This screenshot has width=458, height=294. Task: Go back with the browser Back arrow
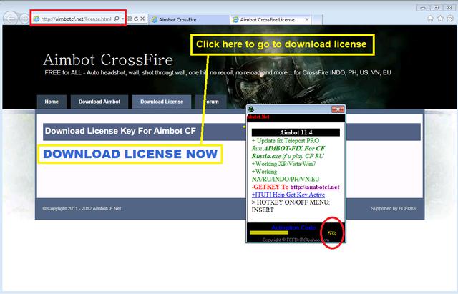(11, 19)
